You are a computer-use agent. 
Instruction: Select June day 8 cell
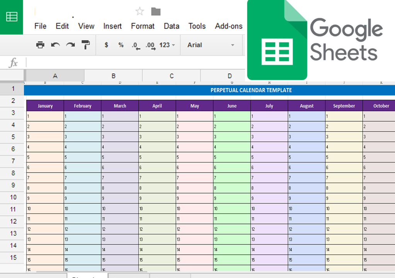232,188
